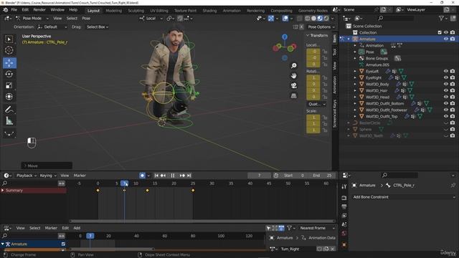
Task: Hide Armature in viewport via eye icon
Action: [x=446, y=39]
